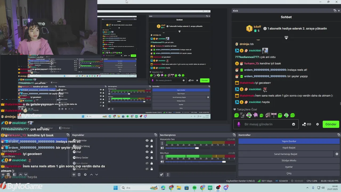
Task: Select the BotRix Mesaj source row
Action: [114, 146]
